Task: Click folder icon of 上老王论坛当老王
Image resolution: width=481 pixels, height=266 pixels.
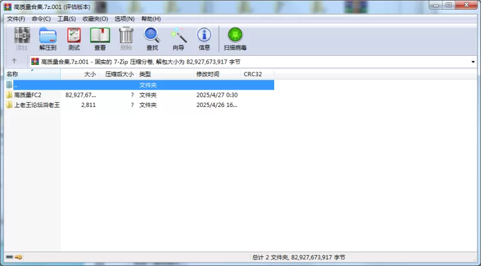Action: (9, 105)
